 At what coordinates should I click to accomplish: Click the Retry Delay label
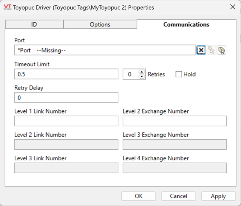(29, 88)
